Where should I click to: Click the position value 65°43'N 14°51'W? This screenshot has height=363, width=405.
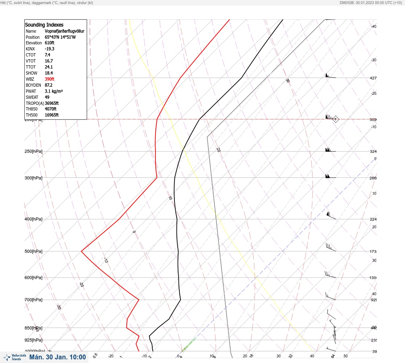tap(60, 37)
